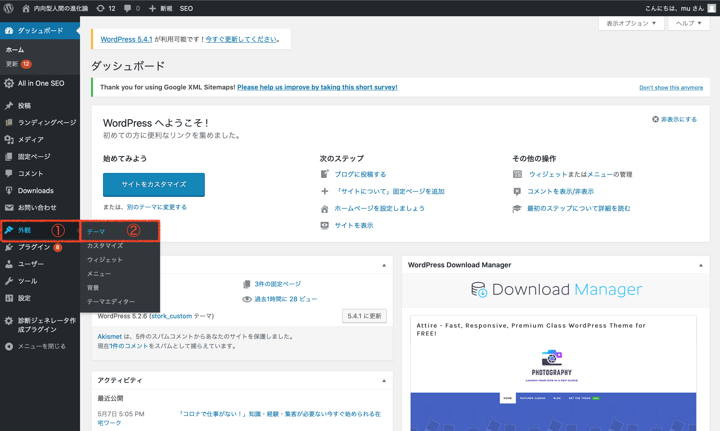Open 更新 with 12 badge under ホーム
720x431 pixels.
[19, 64]
